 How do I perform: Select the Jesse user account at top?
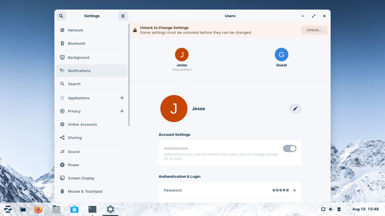pyautogui.click(x=182, y=60)
